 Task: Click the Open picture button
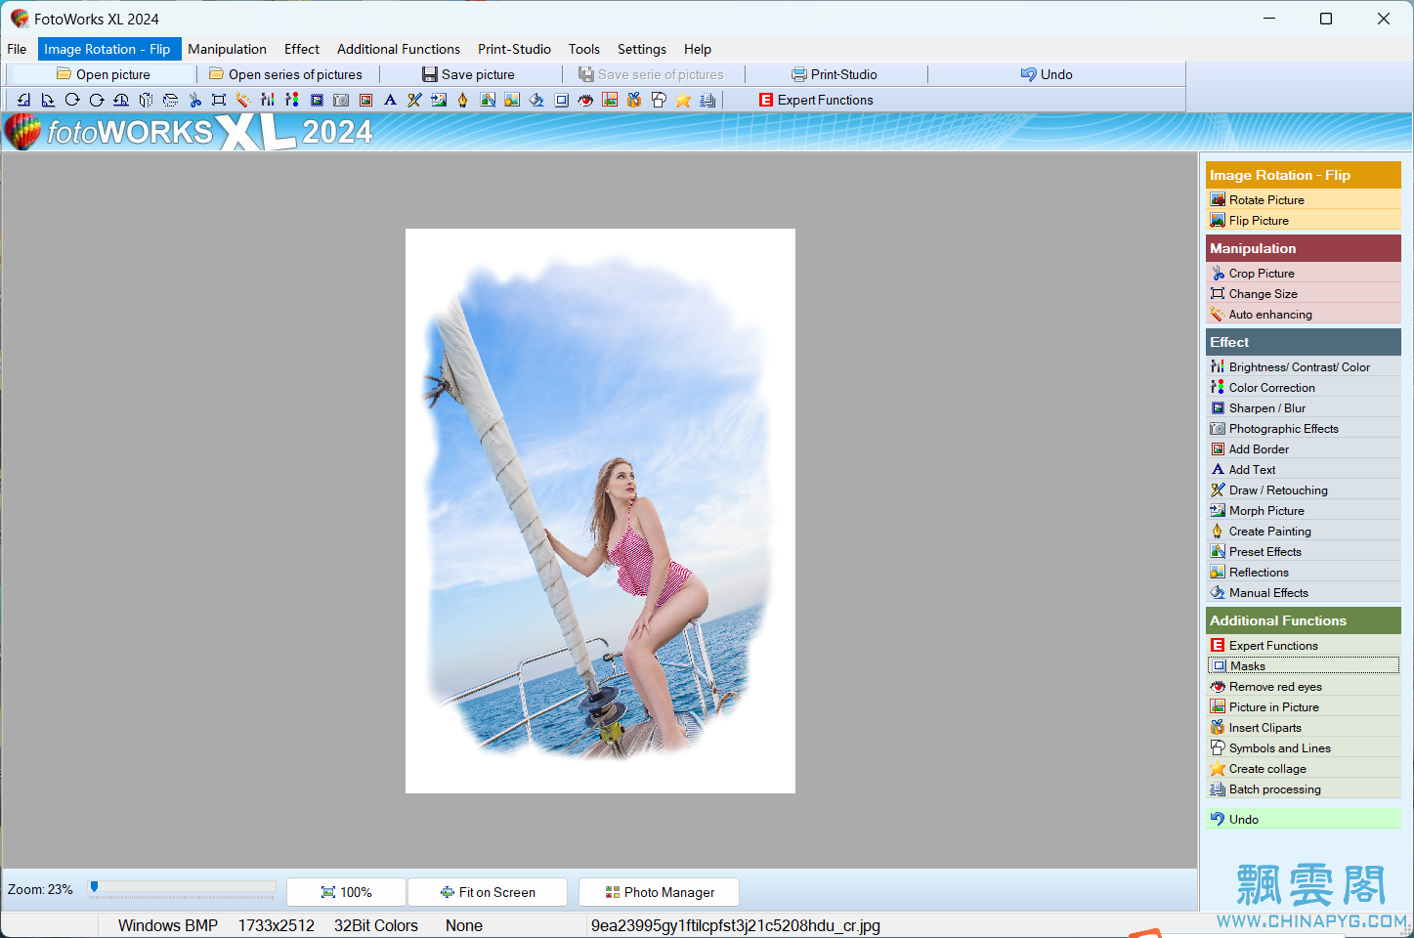[103, 74]
